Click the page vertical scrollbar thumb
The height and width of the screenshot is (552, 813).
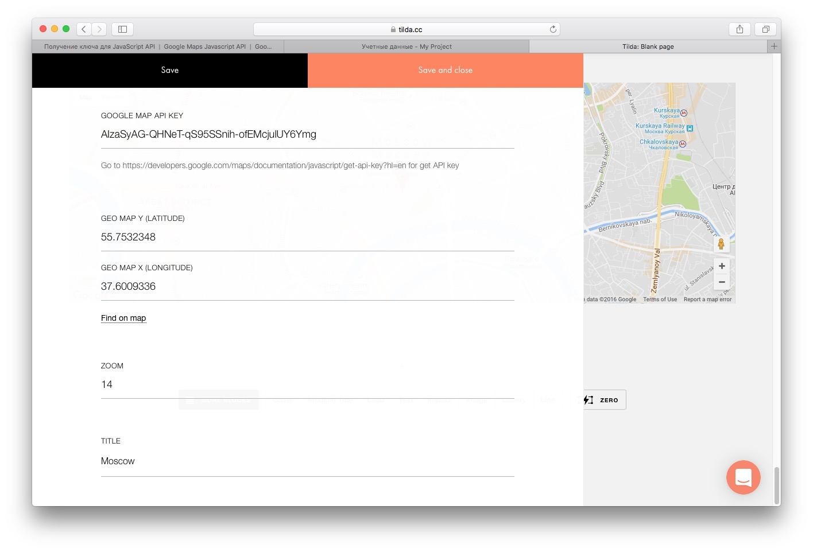click(x=777, y=485)
